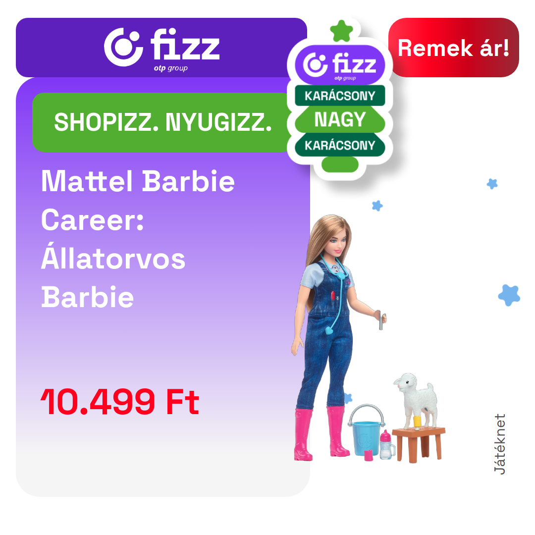The image size is (535, 535).
Task: Click the 10.499 Ft price
Action: 120,402
